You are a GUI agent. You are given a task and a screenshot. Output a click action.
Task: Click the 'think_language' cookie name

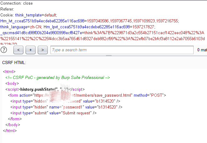tap(14, 27)
